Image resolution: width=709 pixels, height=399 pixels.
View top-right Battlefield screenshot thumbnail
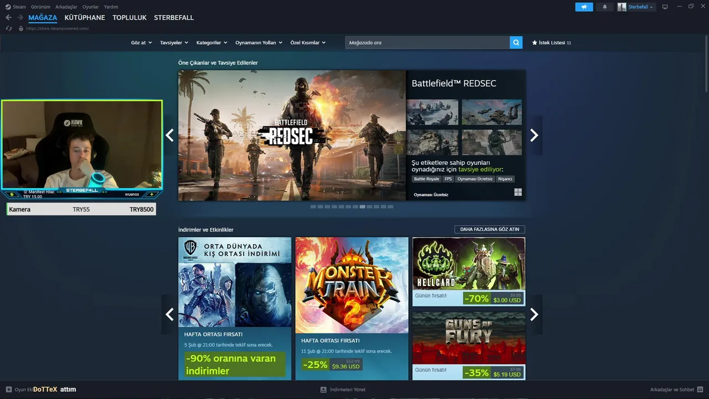pyautogui.click(x=492, y=112)
